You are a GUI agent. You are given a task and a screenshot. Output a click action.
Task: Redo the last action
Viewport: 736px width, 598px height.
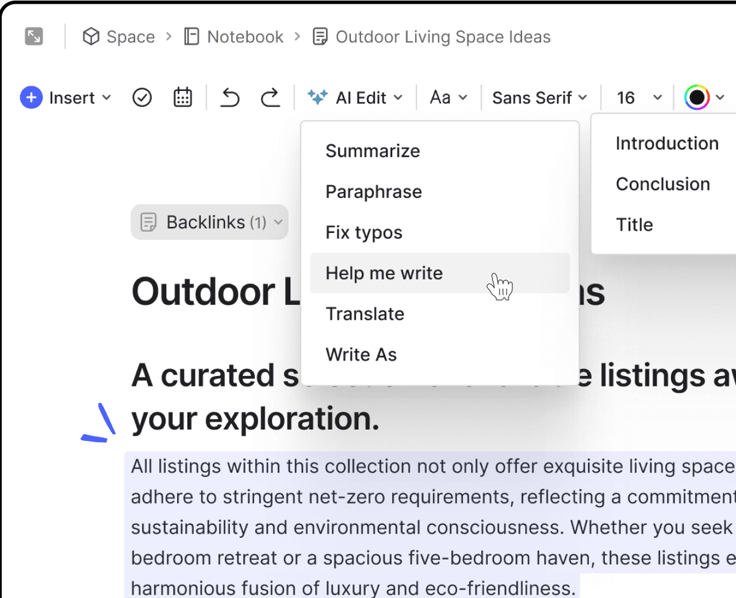coord(270,98)
